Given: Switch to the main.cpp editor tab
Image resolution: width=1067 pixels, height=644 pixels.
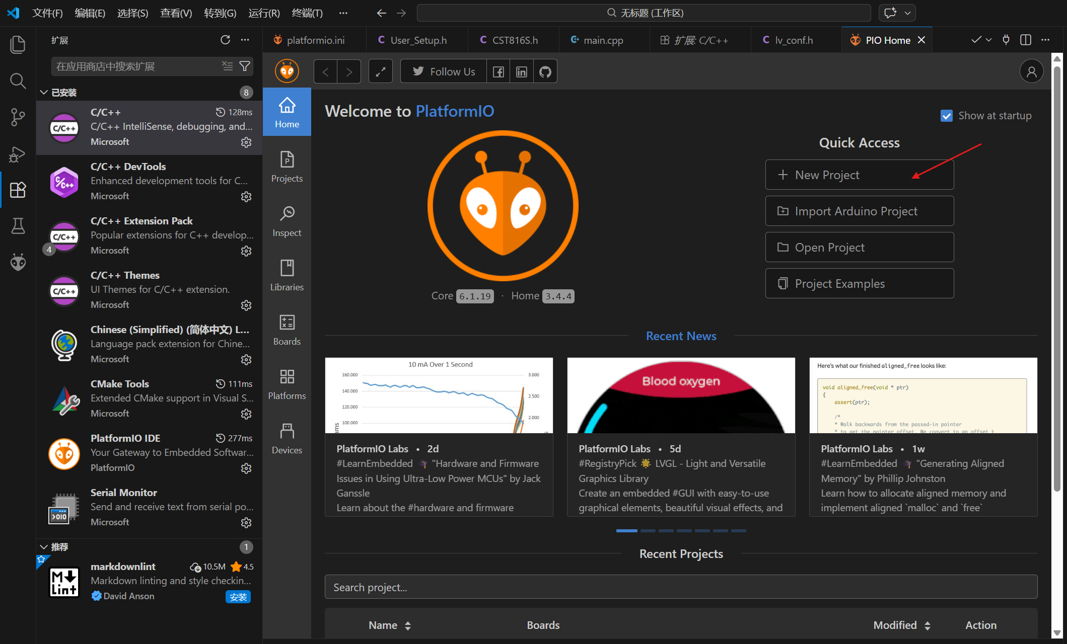Looking at the screenshot, I should click(x=603, y=40).
